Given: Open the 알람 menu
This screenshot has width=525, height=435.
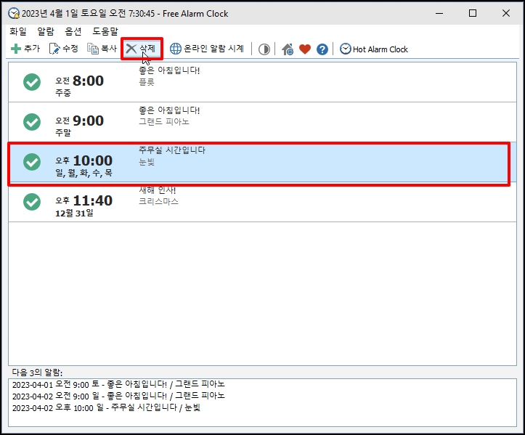Looking at the screenshot, I should pyautogui.click(x=46, y=31).
